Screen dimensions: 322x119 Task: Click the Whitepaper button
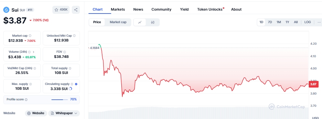point(64,113)
